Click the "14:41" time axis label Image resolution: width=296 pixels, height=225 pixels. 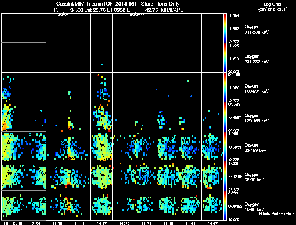pos(190,224)
